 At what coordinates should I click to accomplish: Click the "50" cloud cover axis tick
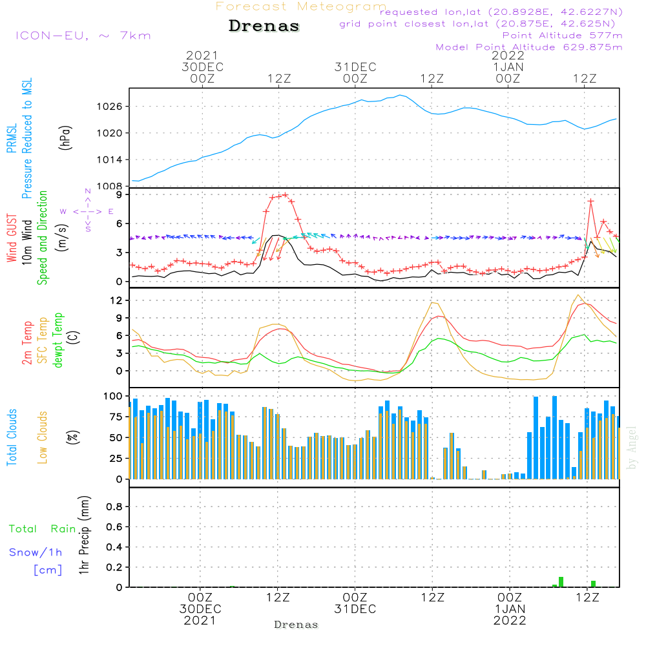click(116, 437)
